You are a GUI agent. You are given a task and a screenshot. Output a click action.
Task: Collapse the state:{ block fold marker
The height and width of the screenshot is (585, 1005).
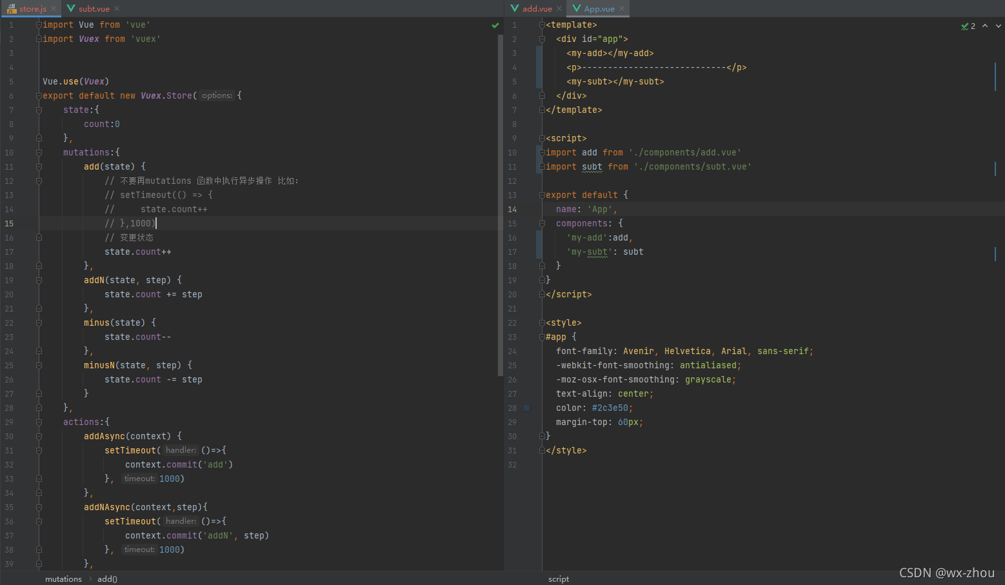coord(39,110)
